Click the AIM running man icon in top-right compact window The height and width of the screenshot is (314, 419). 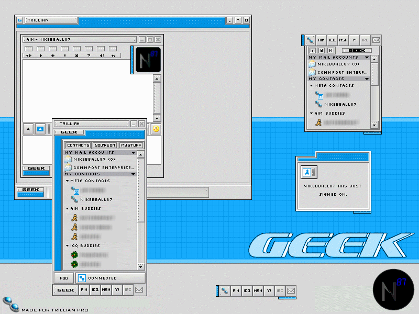click(x=318, y=122)
